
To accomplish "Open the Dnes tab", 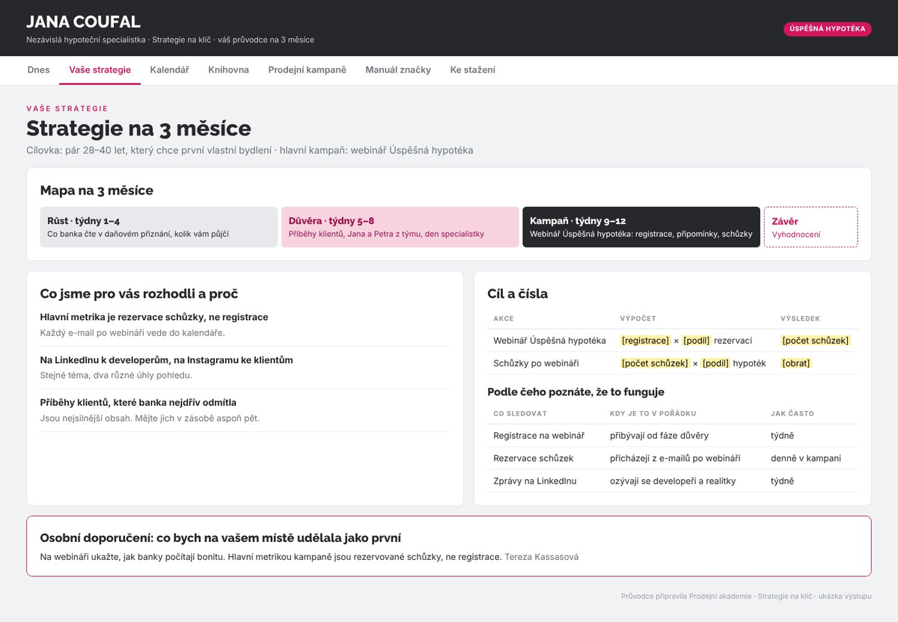I will (x=38, y=70).
